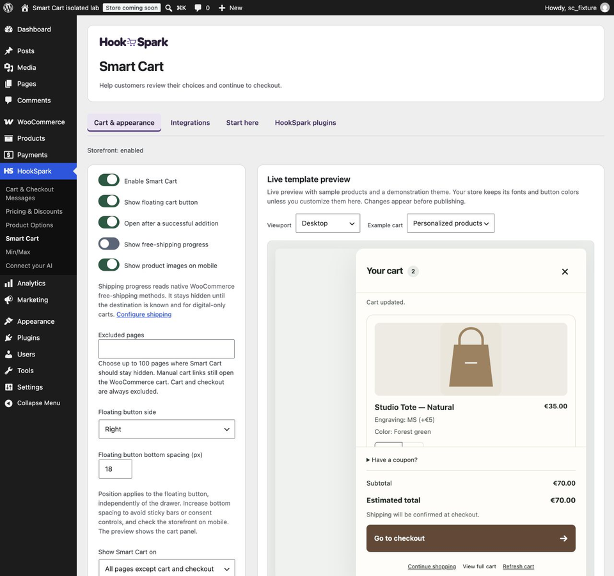Open the Example cart dropdown
The image size is (614, 576).
(450, 223)
